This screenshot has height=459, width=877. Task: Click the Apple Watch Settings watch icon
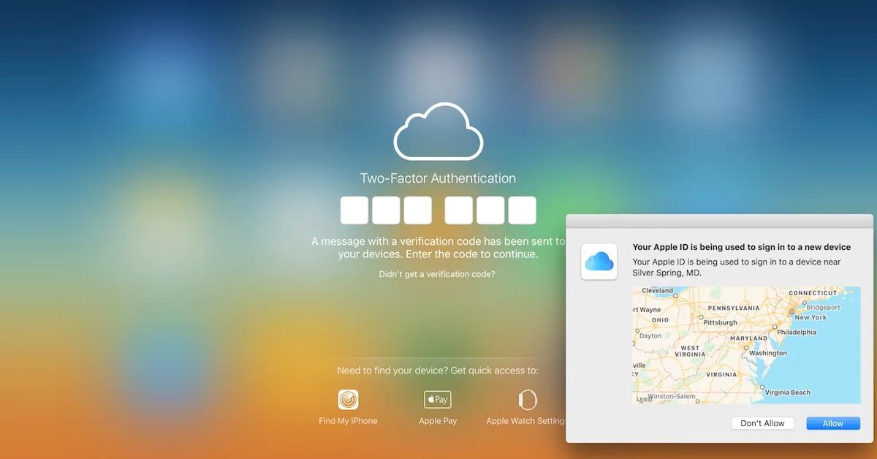526,399
